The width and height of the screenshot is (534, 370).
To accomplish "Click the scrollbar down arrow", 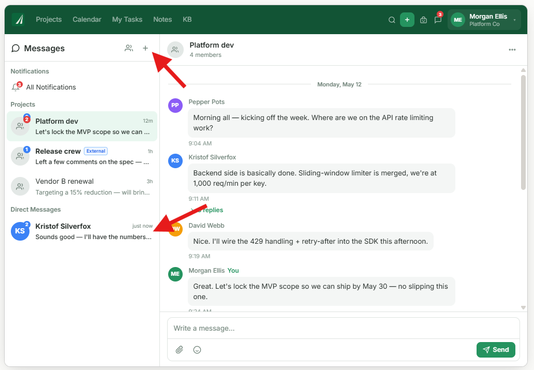I will [x=523, y=308].
